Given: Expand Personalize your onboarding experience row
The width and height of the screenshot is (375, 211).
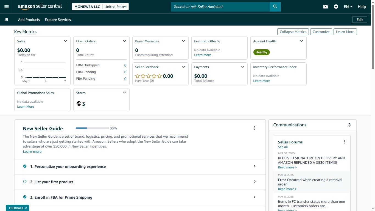Looking at the screenshot, I should click(140, 166).
